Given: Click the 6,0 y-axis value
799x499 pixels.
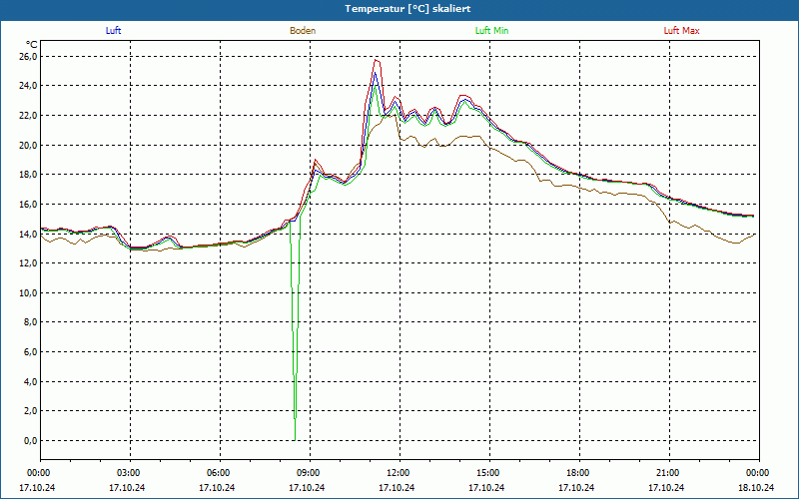Looking at the screenshot, I should 31,352.
